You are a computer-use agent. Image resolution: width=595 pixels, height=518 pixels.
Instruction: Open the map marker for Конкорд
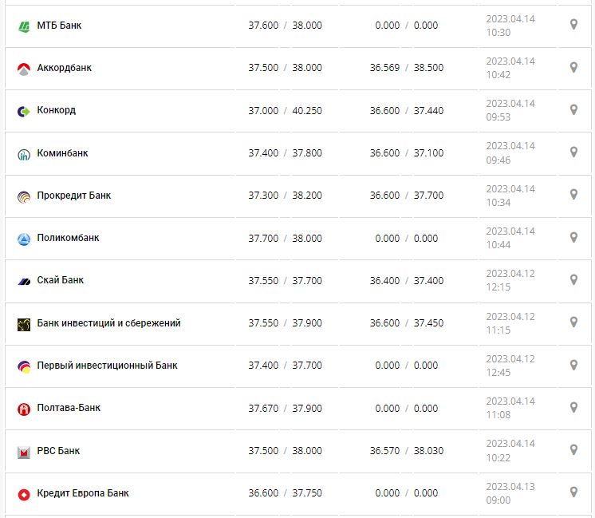573,110
